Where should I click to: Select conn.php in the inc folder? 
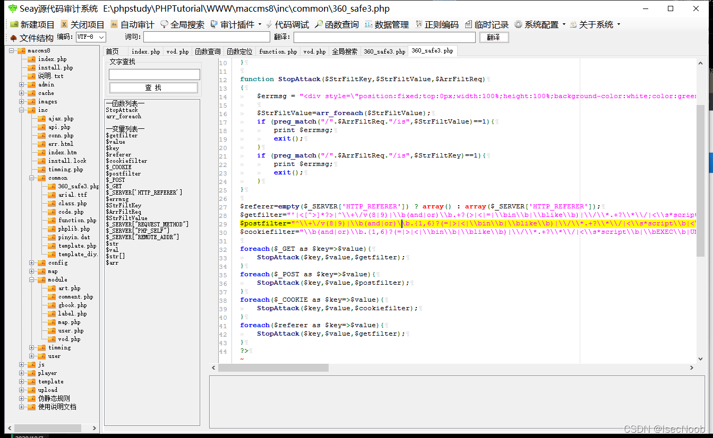click(61, 136)
